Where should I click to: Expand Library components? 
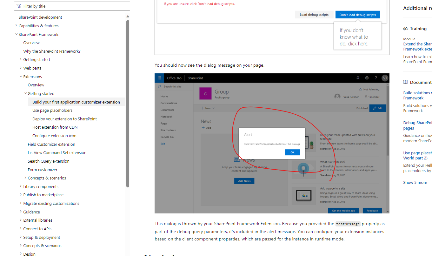[21, 186]
